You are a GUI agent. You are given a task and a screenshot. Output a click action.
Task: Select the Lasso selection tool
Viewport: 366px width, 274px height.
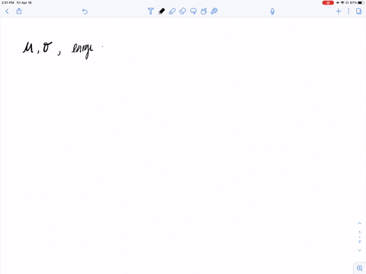tap(193, 11)
